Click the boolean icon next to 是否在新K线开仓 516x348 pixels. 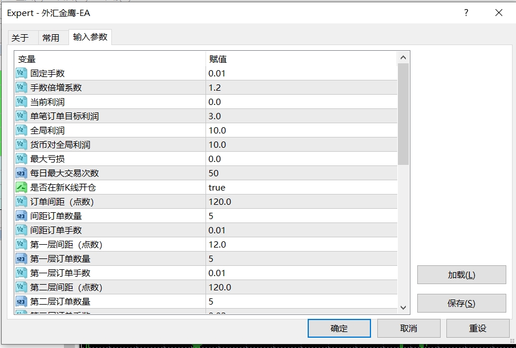point(21,187)
